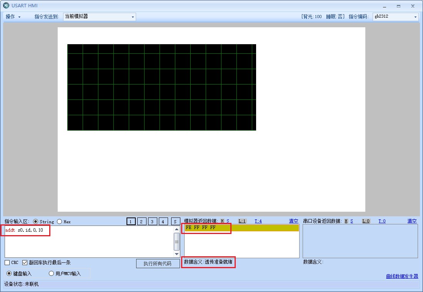The width and height of the screenshot is (423, 292).
Task: Click the S command page button
Action: (175, 221)
